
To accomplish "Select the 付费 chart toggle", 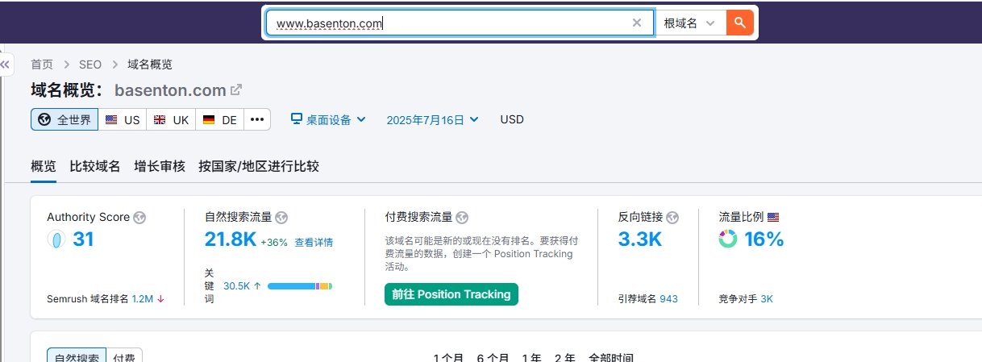I will pos(124,356).
